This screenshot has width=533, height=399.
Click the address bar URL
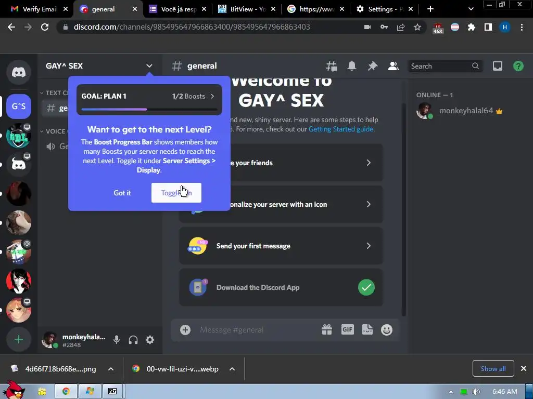[192, 27]
